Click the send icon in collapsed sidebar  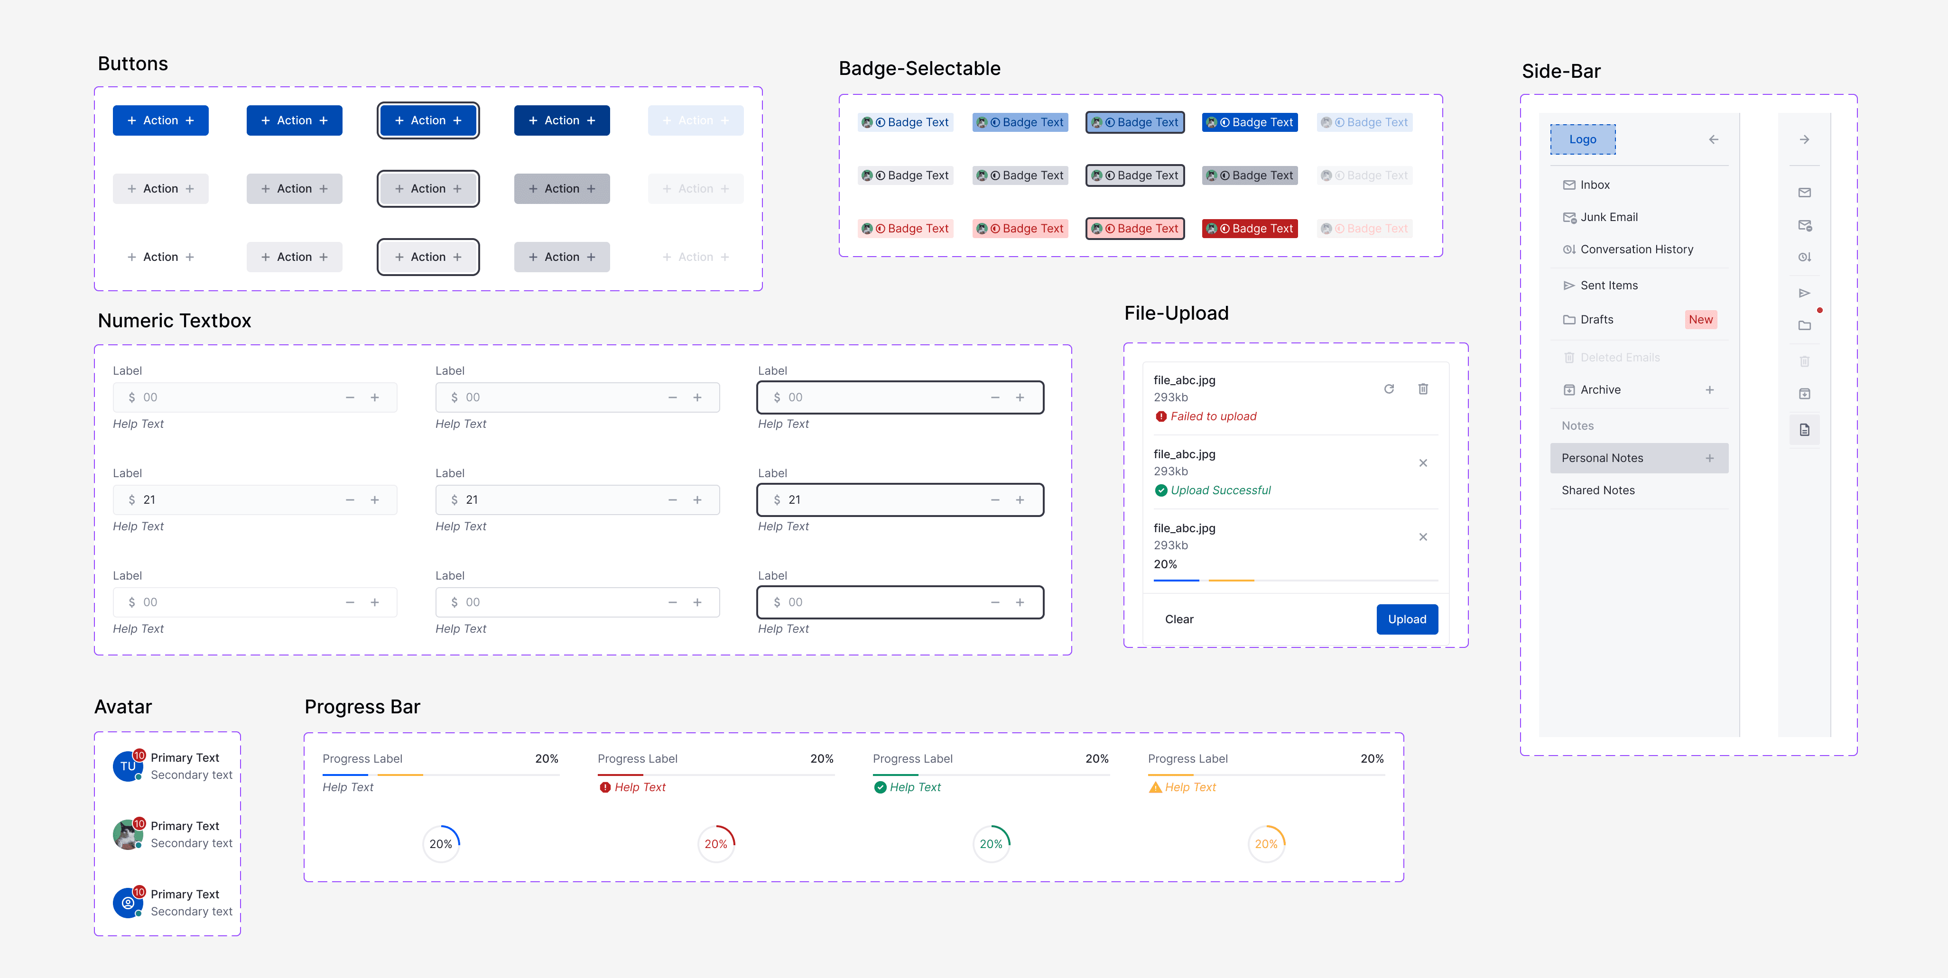tap(1804, 293)
